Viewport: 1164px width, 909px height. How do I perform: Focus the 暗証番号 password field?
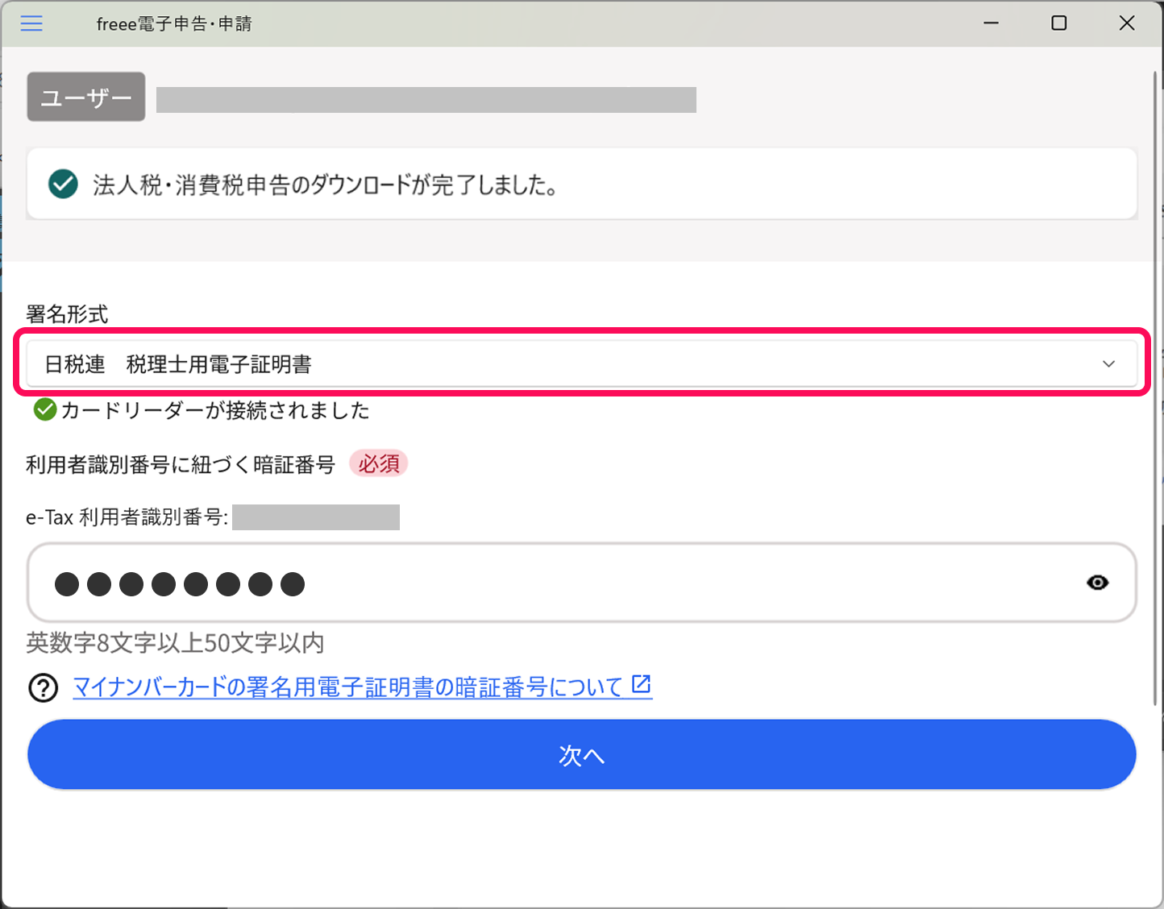click(x=581, y=583)
